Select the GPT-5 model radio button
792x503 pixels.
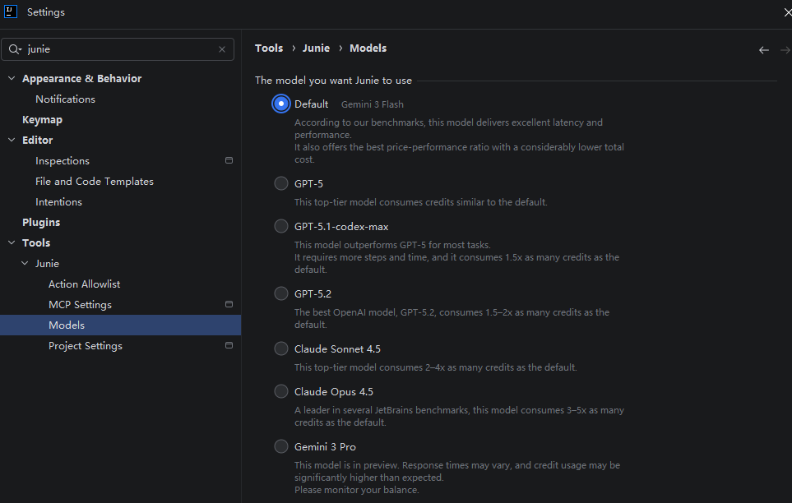[x=281, y=183]
